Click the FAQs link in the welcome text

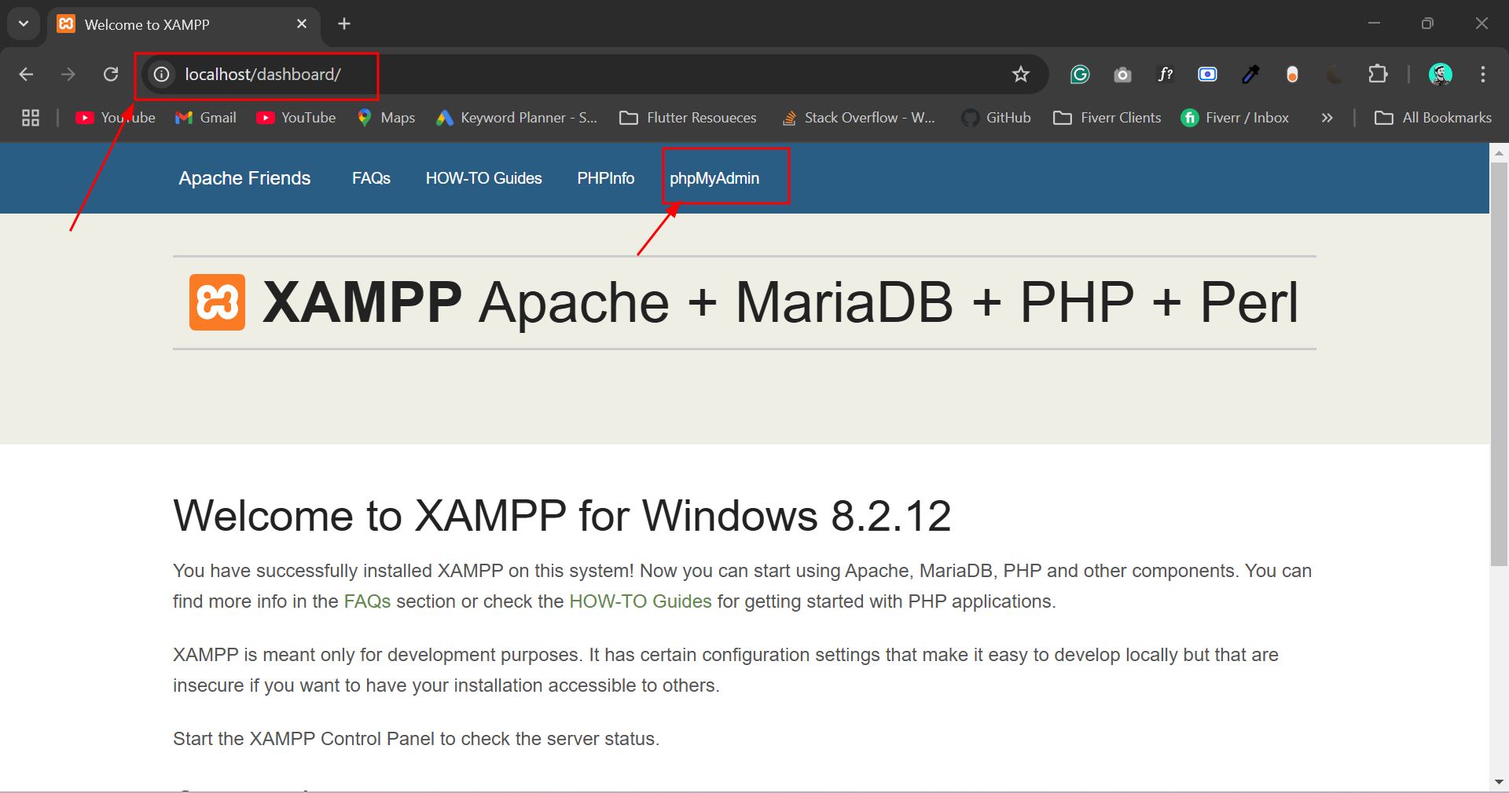click(366, 601)
